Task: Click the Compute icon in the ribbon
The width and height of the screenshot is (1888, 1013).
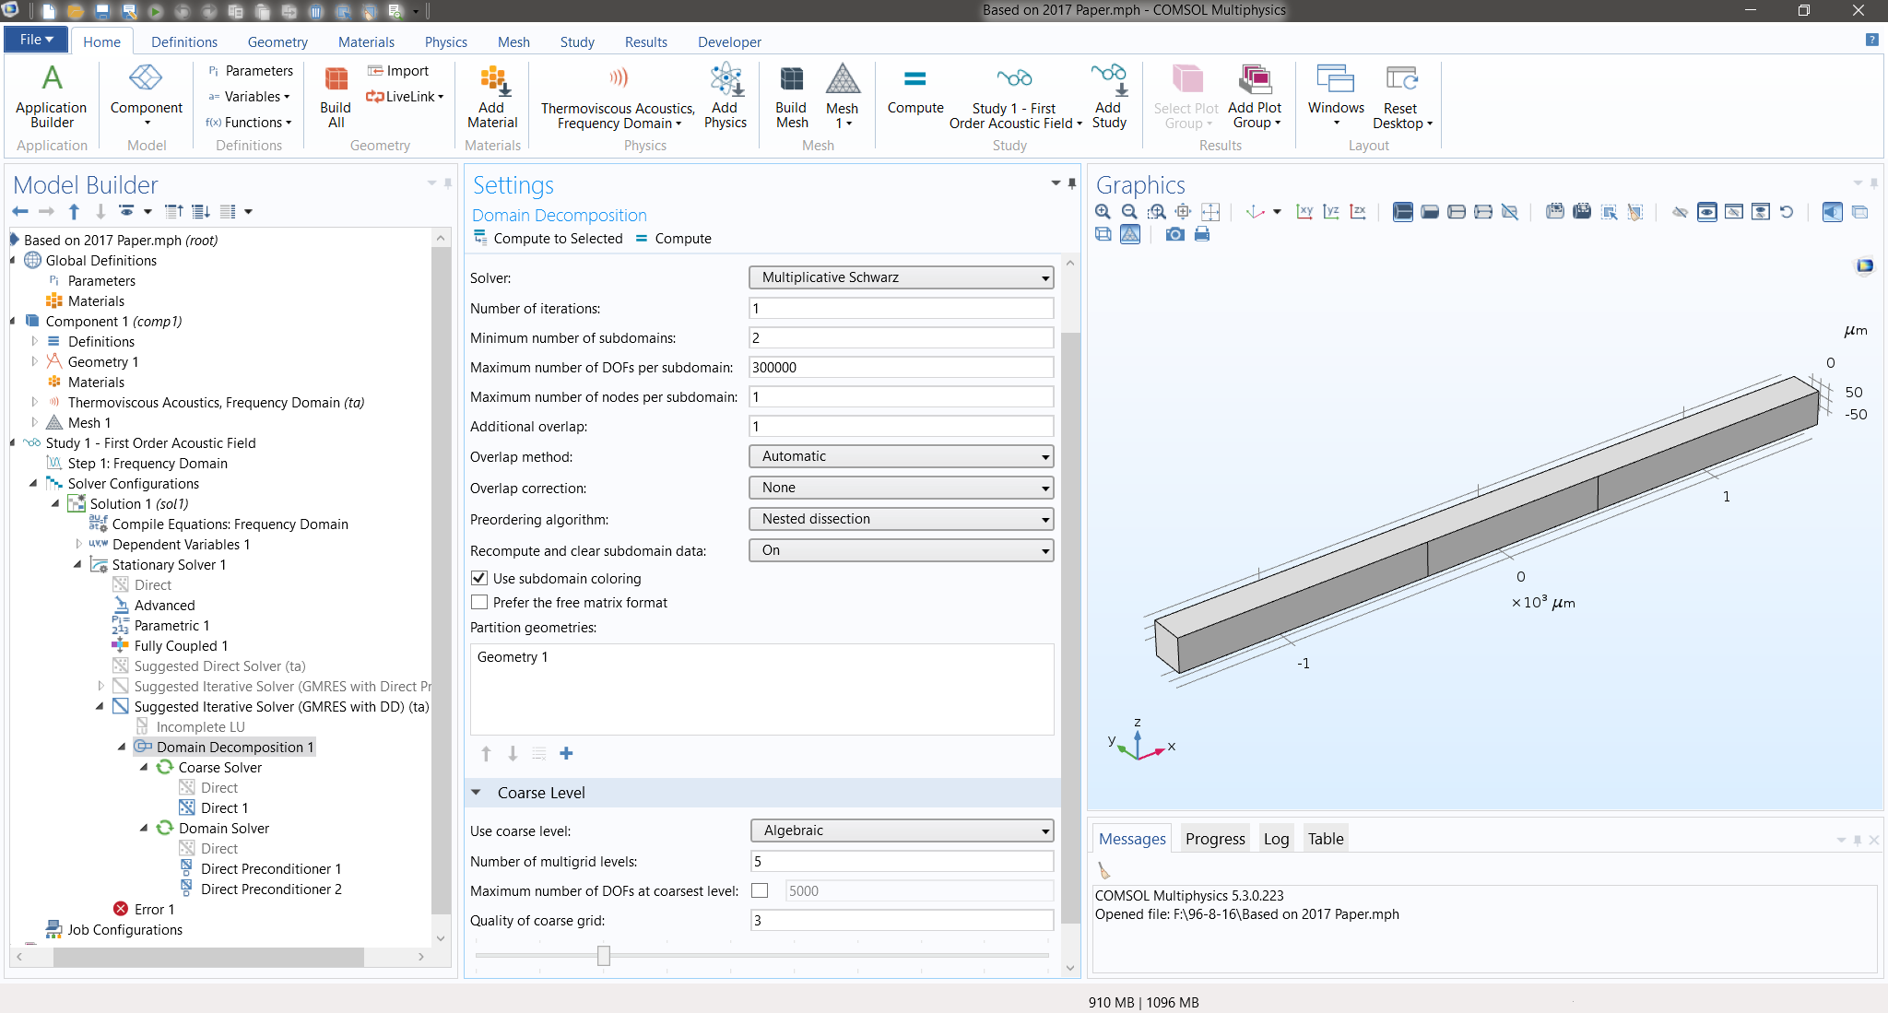Action: [914, 90]
